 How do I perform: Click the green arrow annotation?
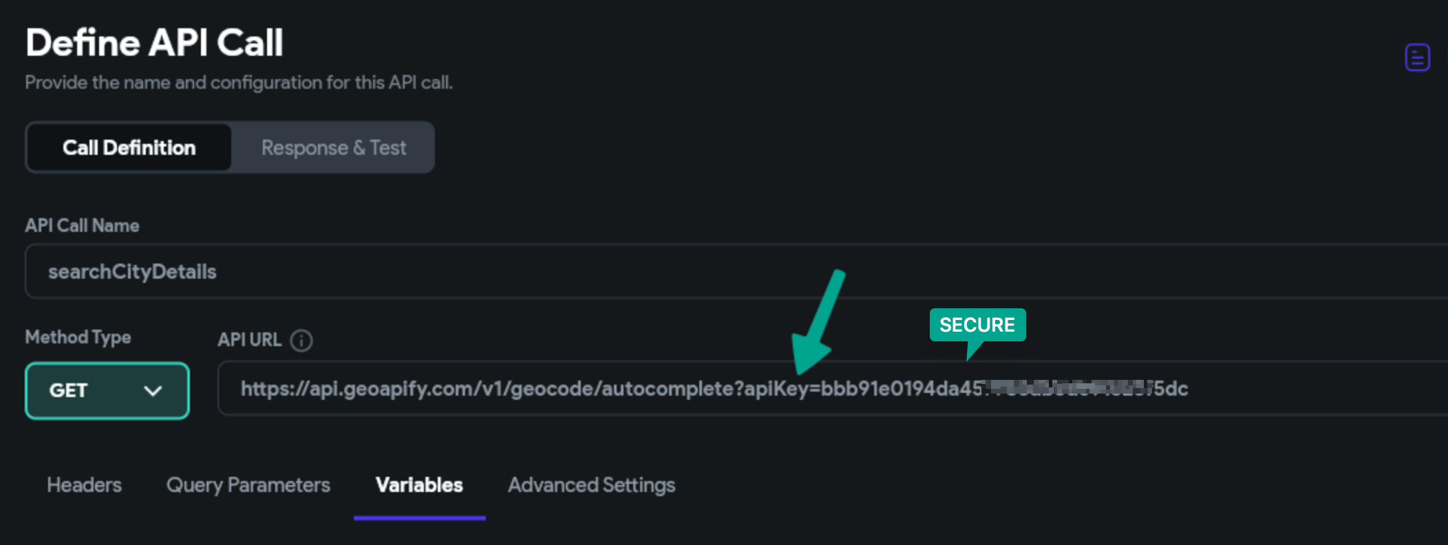817,322
